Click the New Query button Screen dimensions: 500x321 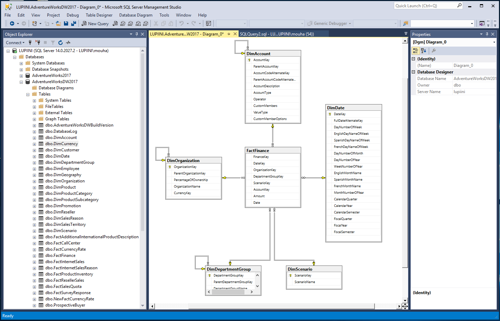coord(95,23)
